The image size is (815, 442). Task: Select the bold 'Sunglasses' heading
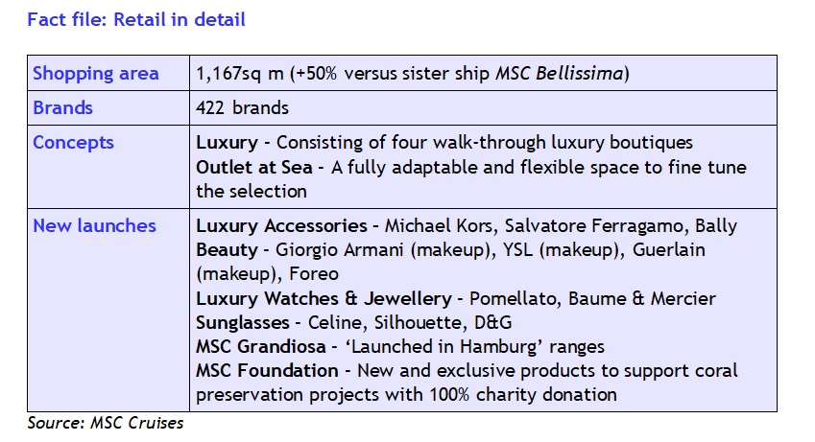(x=242, y=322)
